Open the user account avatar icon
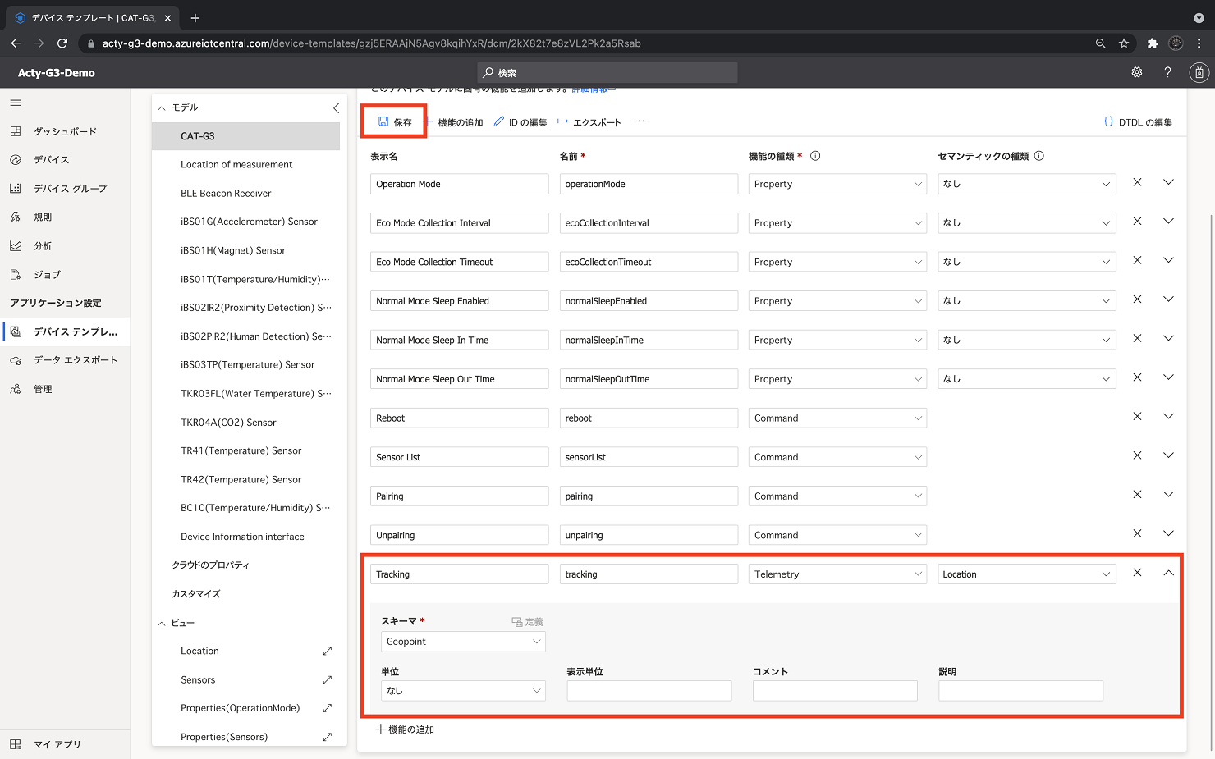The image size is (1215, 759). point(1199,72)
